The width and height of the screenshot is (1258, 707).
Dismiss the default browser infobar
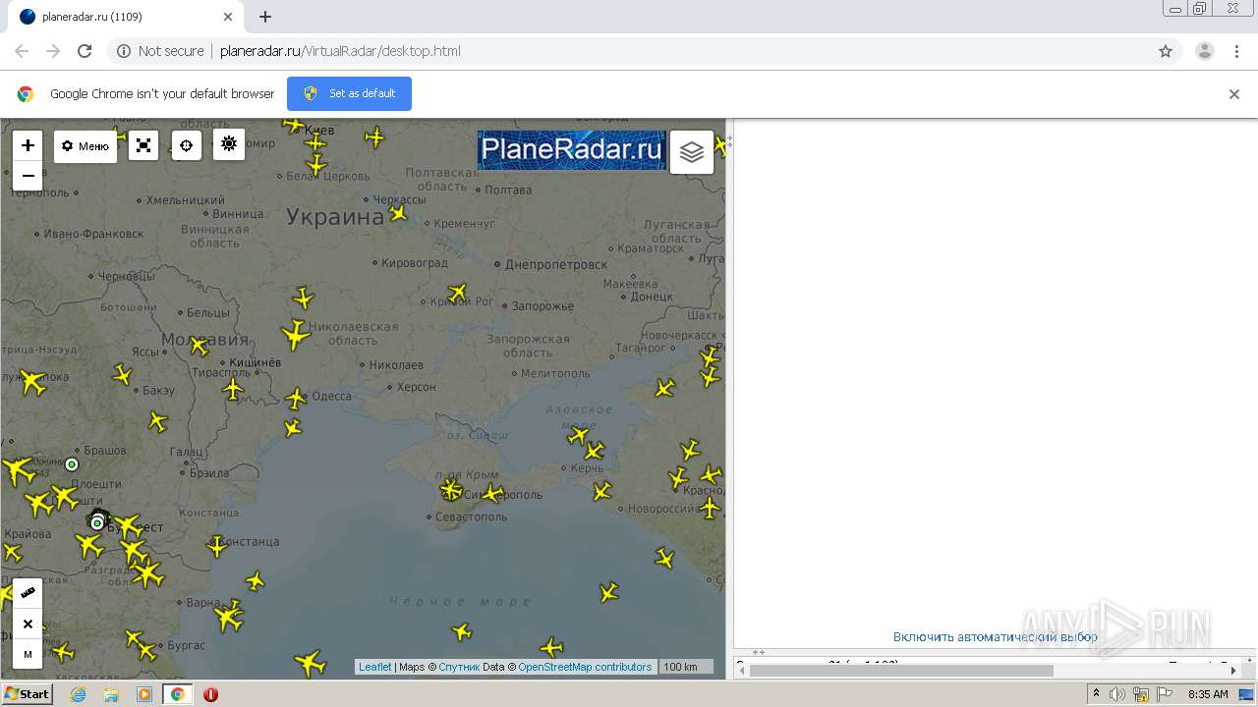pos(1234,94)
